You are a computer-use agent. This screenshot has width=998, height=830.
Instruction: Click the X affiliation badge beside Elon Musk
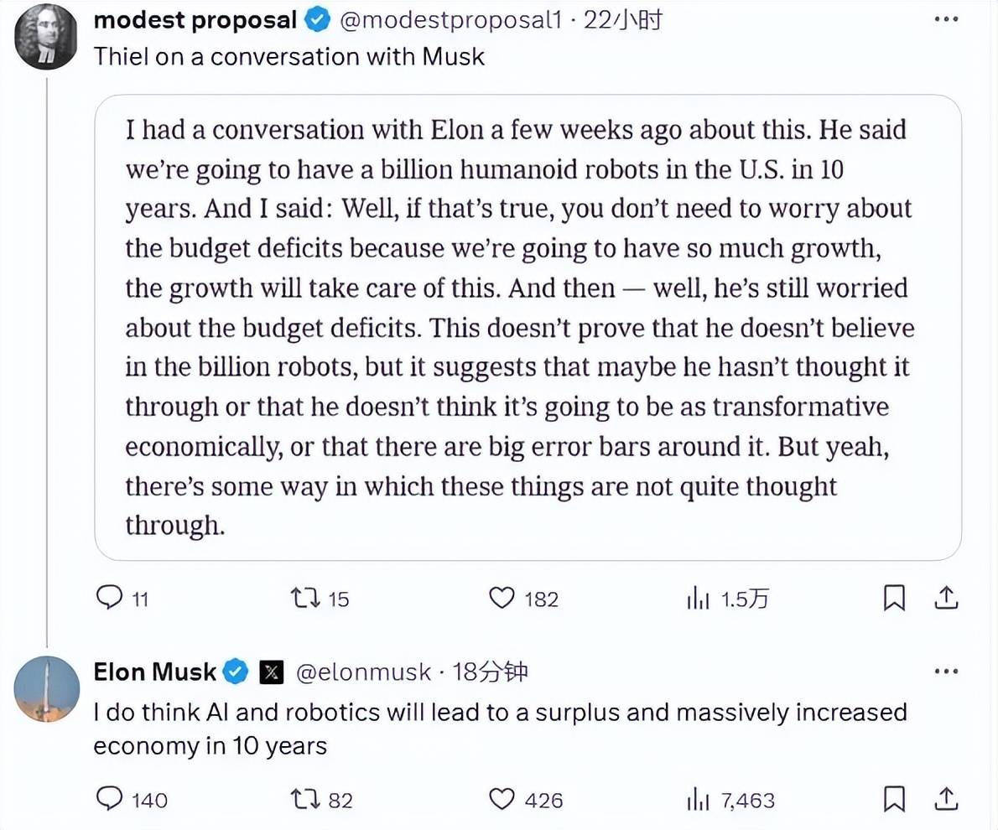pyautogui.click(x=271, y=672)
